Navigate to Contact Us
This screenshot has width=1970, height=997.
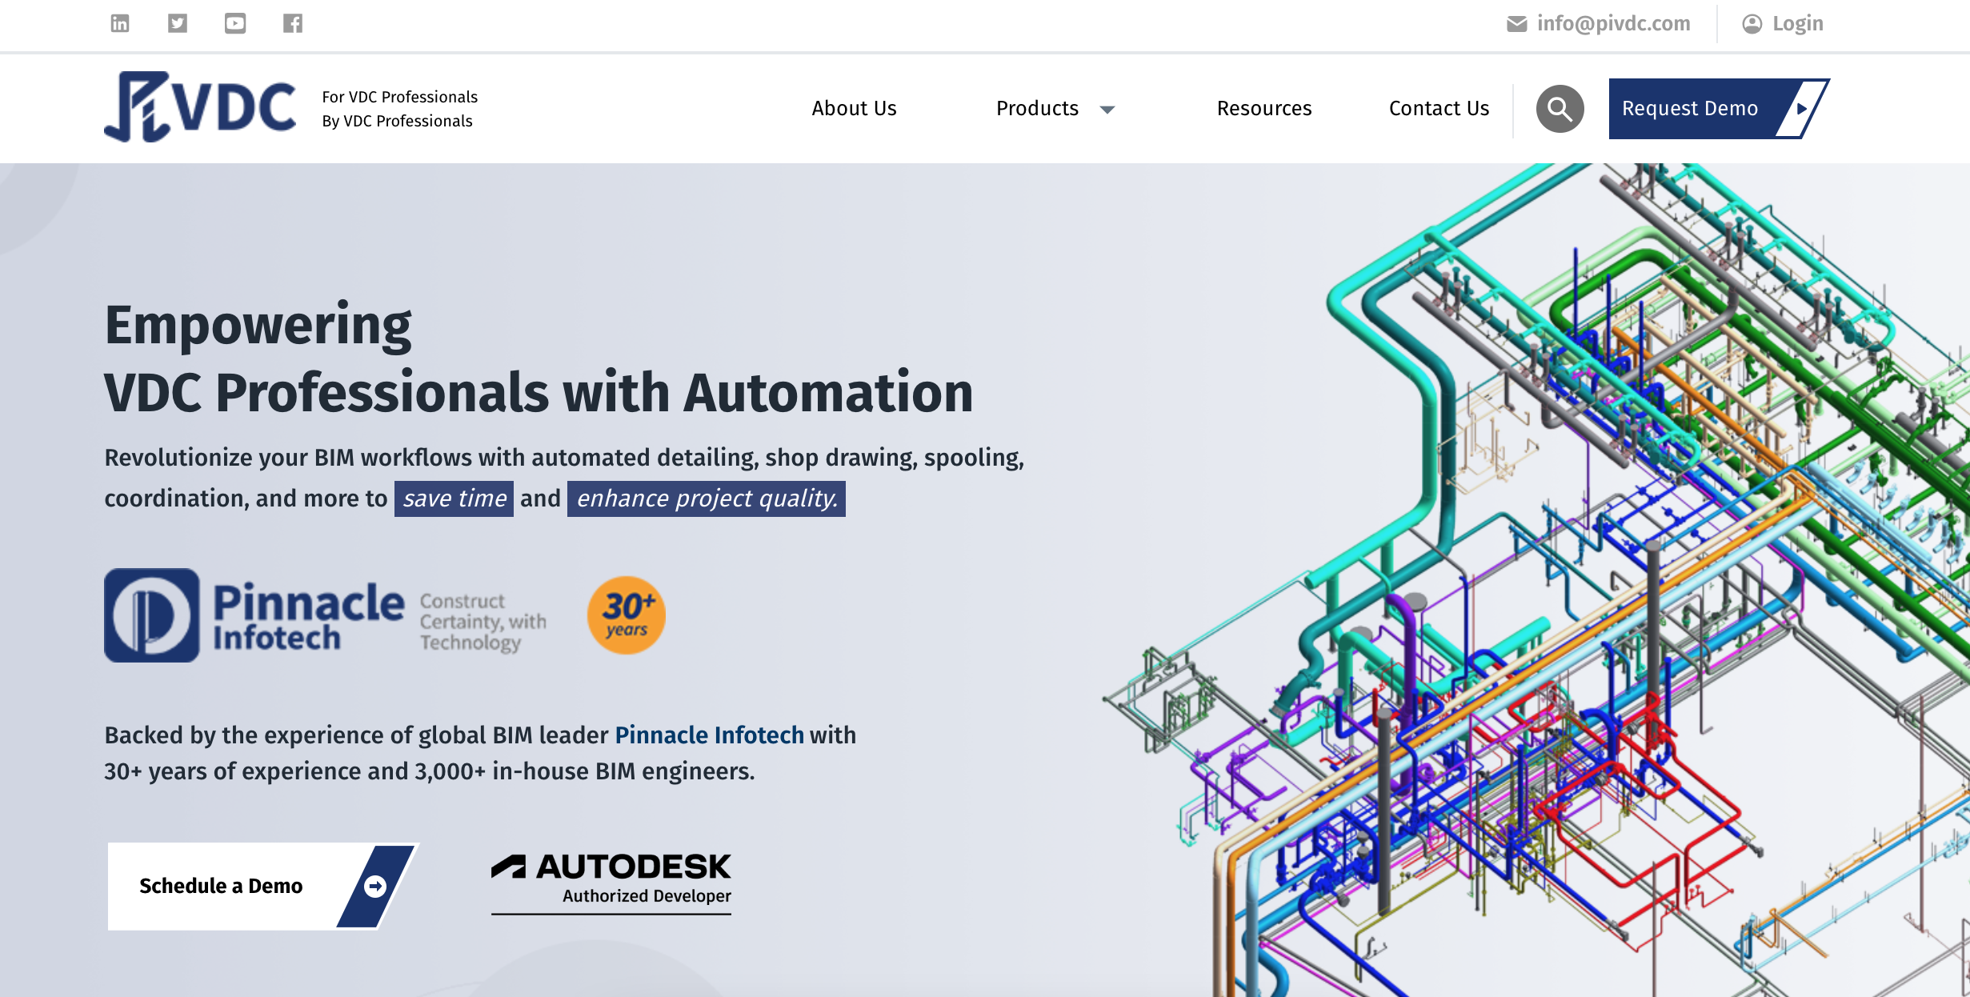coord(1439,108)
